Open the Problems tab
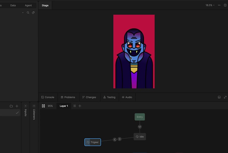The width and height of the screenshot is (228, 153). pyautogui.click(x=68, y=97)
